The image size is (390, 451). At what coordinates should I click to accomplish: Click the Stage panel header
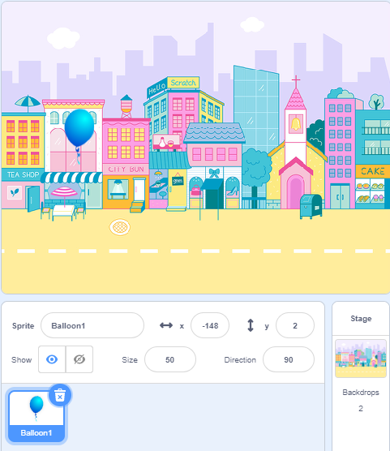coord(361,319)
